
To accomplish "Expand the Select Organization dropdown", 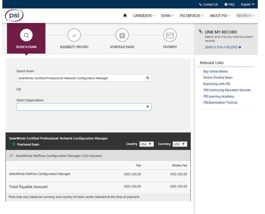I will point(84,107).
